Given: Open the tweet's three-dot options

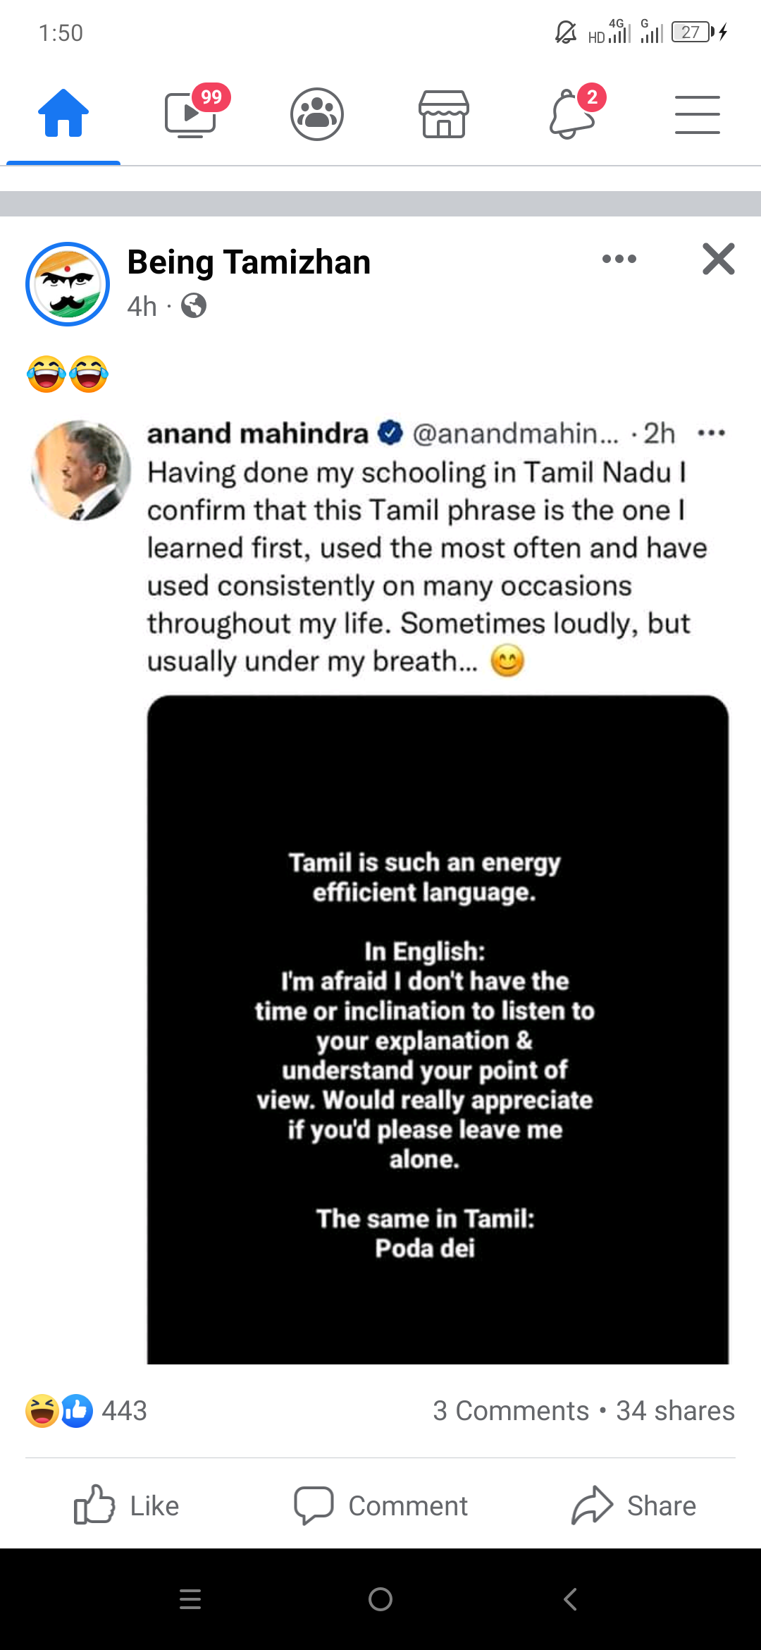Looking at the screenshot, I should pyautogui.click(x=711, y=433).
